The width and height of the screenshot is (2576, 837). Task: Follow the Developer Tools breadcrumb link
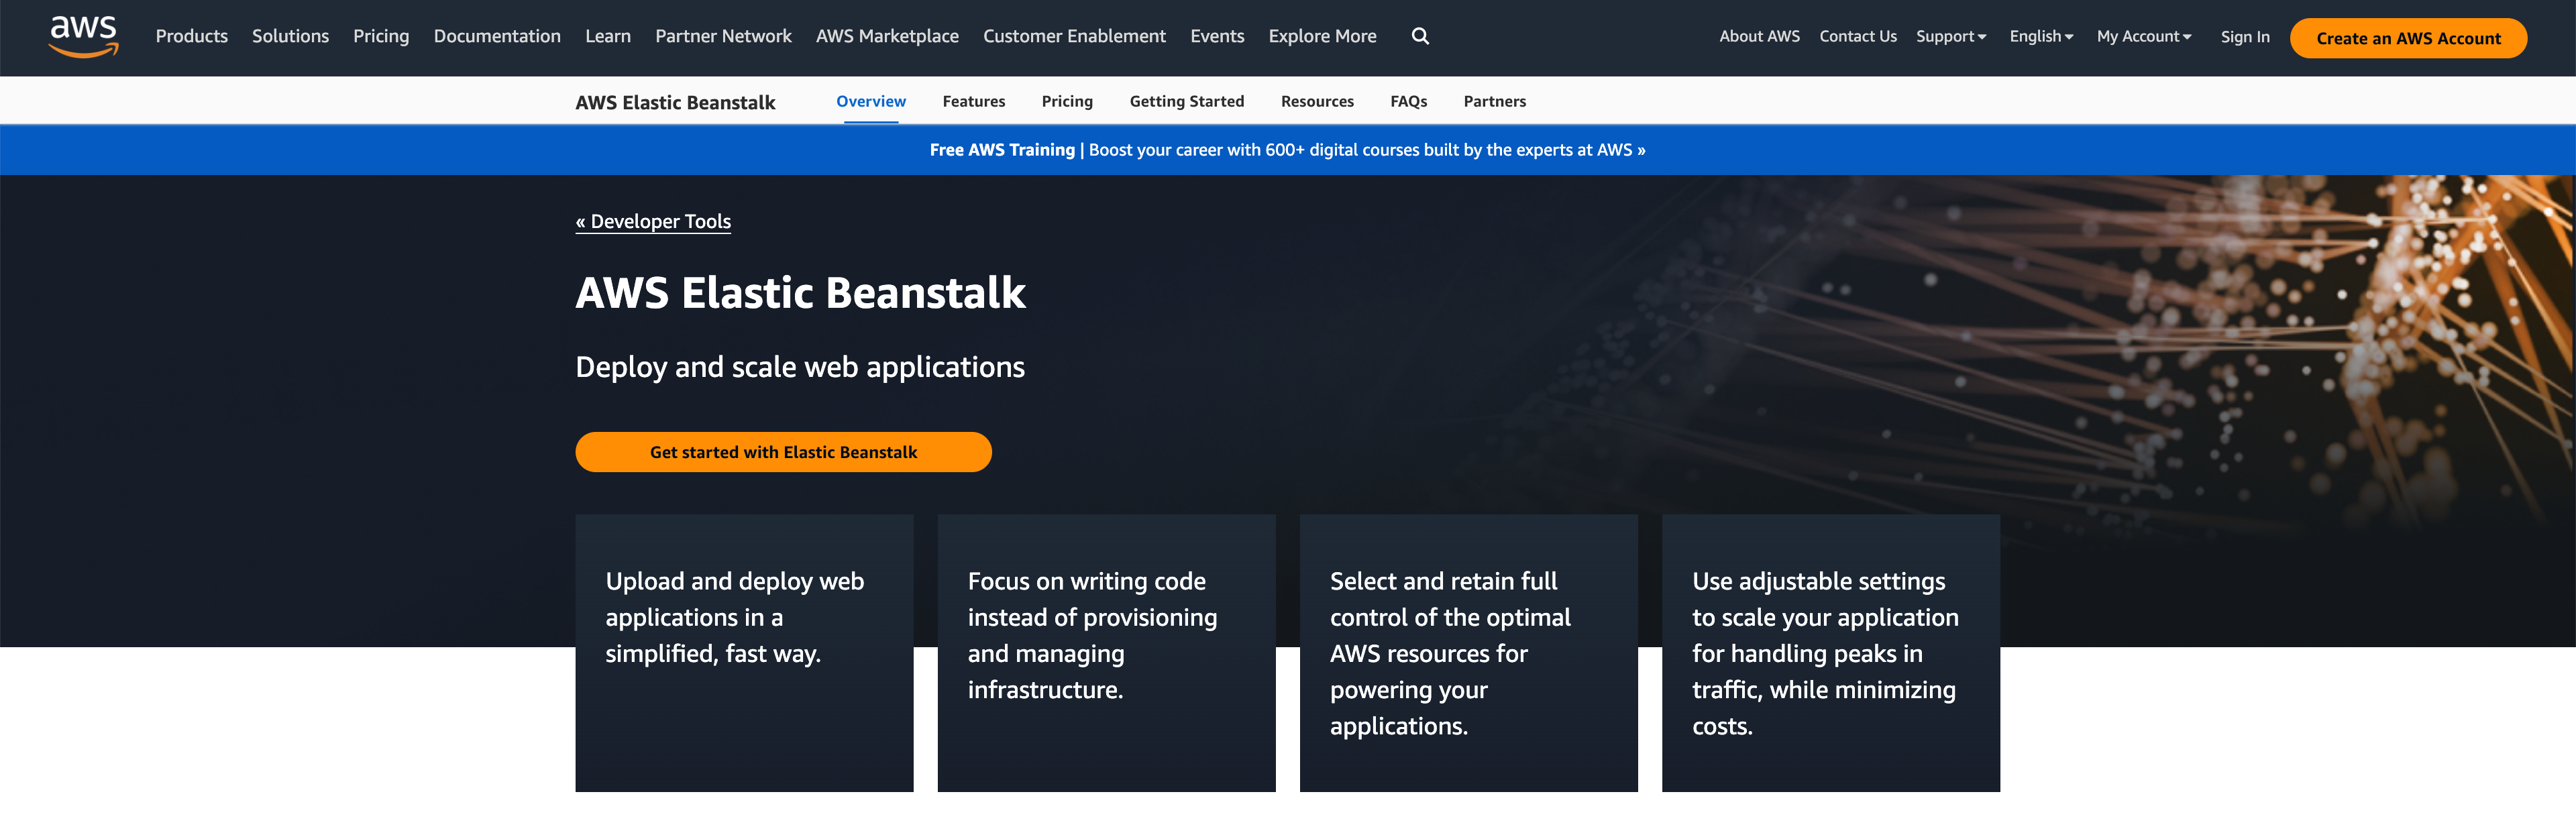(x=653, y=221)
